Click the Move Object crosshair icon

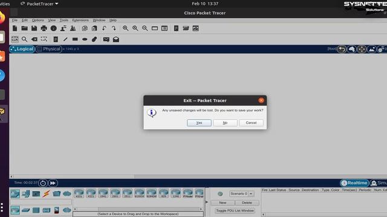click(x=362, y=49)
